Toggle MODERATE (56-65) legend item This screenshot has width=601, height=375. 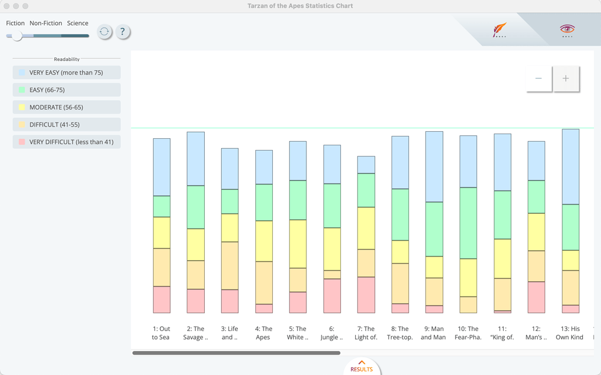[67, 107]
